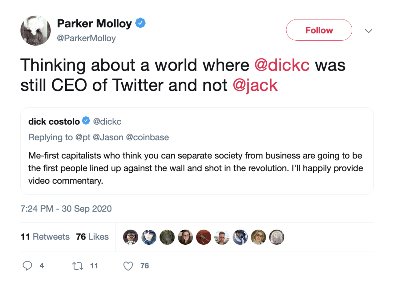This screenshot has width=396, height=285.
Task: Retweet this tweet using the retweet icon
Action: tap(78, 266)
